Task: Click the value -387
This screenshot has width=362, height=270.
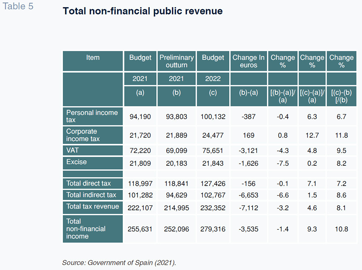Action: tap(248, 117)
